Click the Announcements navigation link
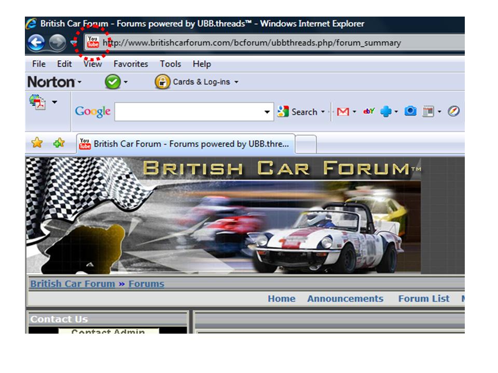Image resolution: width=498 pixels, height=373 pixels. pos(345,299)
